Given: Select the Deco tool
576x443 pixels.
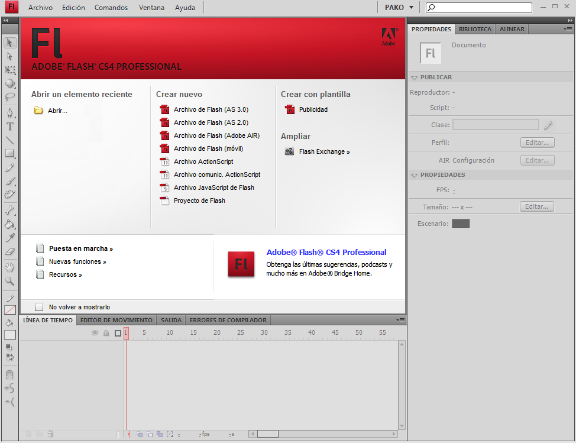Looking at the screenshot, I should (x=10, y=195).
